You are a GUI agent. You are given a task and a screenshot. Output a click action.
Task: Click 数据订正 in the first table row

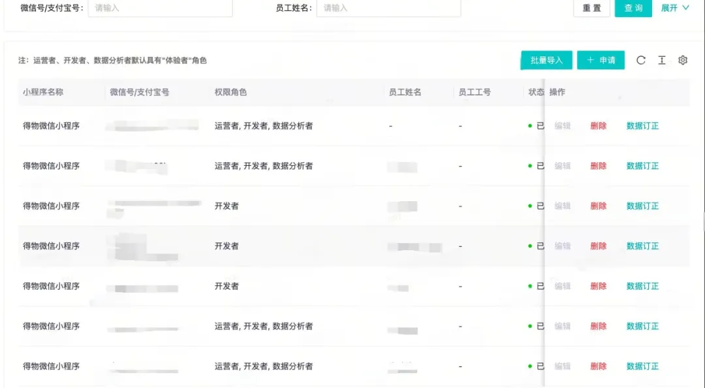coord(642,126)
